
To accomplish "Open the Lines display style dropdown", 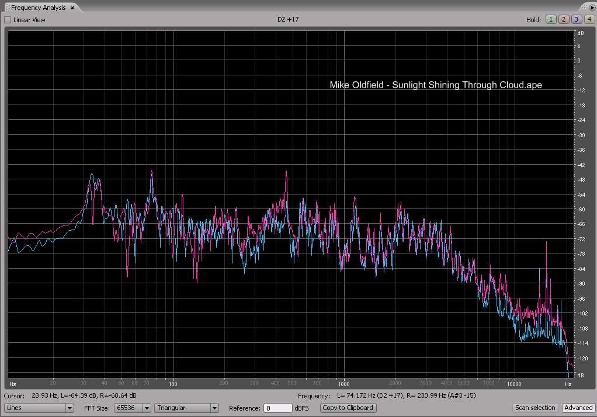I will point(39,408).
